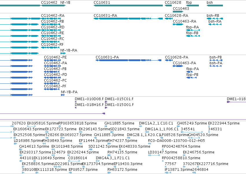The image size is (246, 174).
Task: Click the CG10631-RA transcript label
Action: pos(106,16)
